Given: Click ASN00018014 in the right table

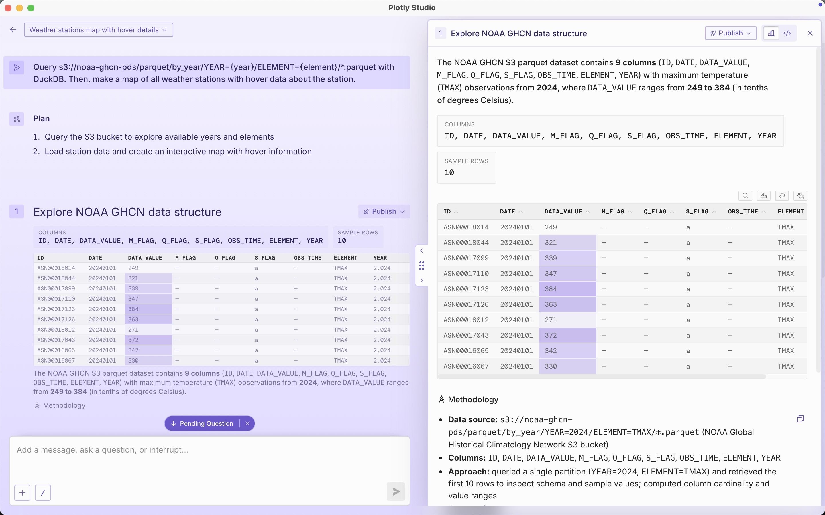Looking at the screenshot, I should click(x=466, y=227).
